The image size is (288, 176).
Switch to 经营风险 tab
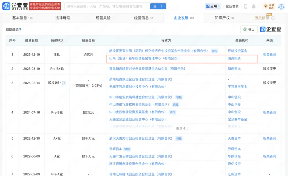point(103,18)
